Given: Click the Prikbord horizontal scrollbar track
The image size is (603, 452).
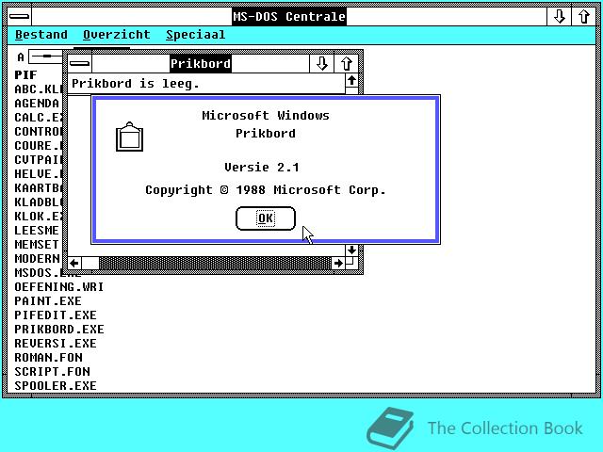Looking at the screenshot, I should pyautogui.click(x=216, y=264).
